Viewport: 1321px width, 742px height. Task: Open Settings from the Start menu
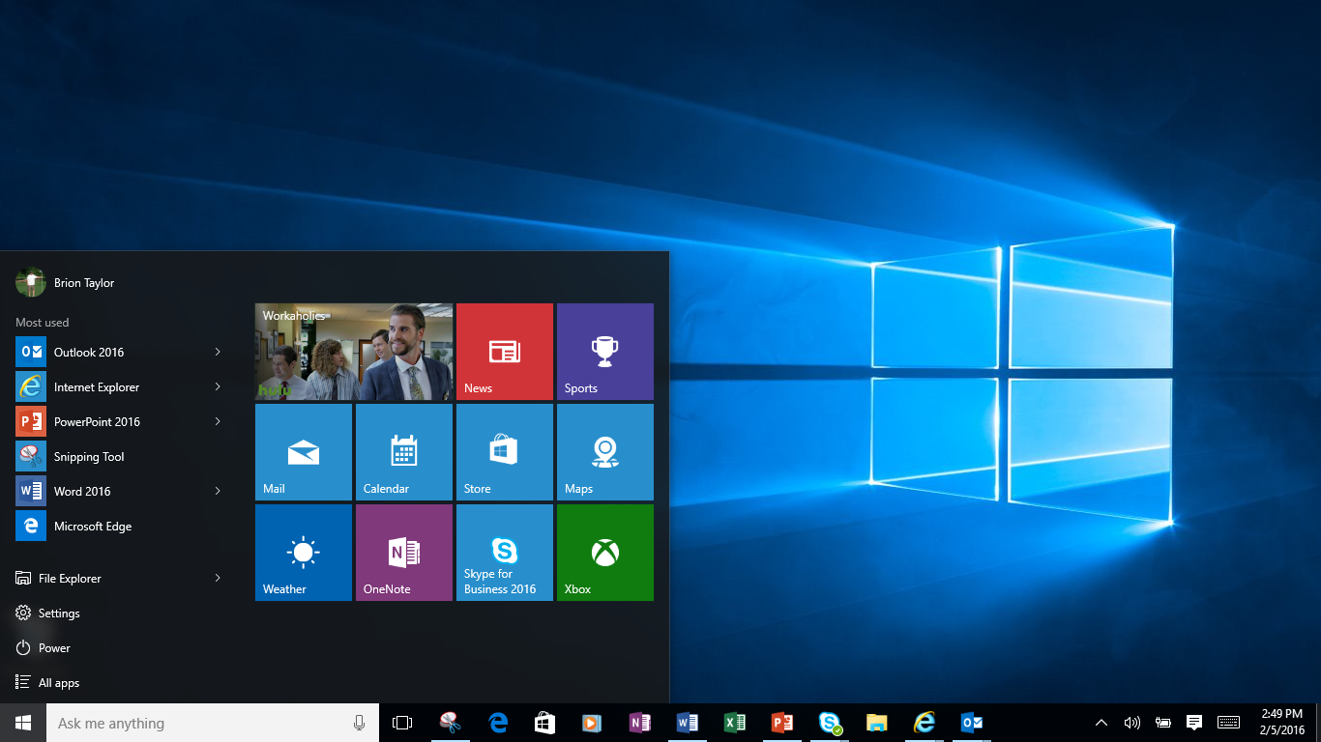pos(58,613)
